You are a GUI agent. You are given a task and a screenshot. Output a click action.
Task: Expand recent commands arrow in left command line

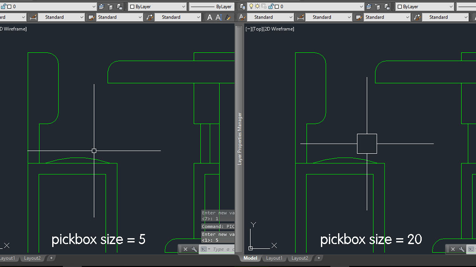click(x=209, y=249)
